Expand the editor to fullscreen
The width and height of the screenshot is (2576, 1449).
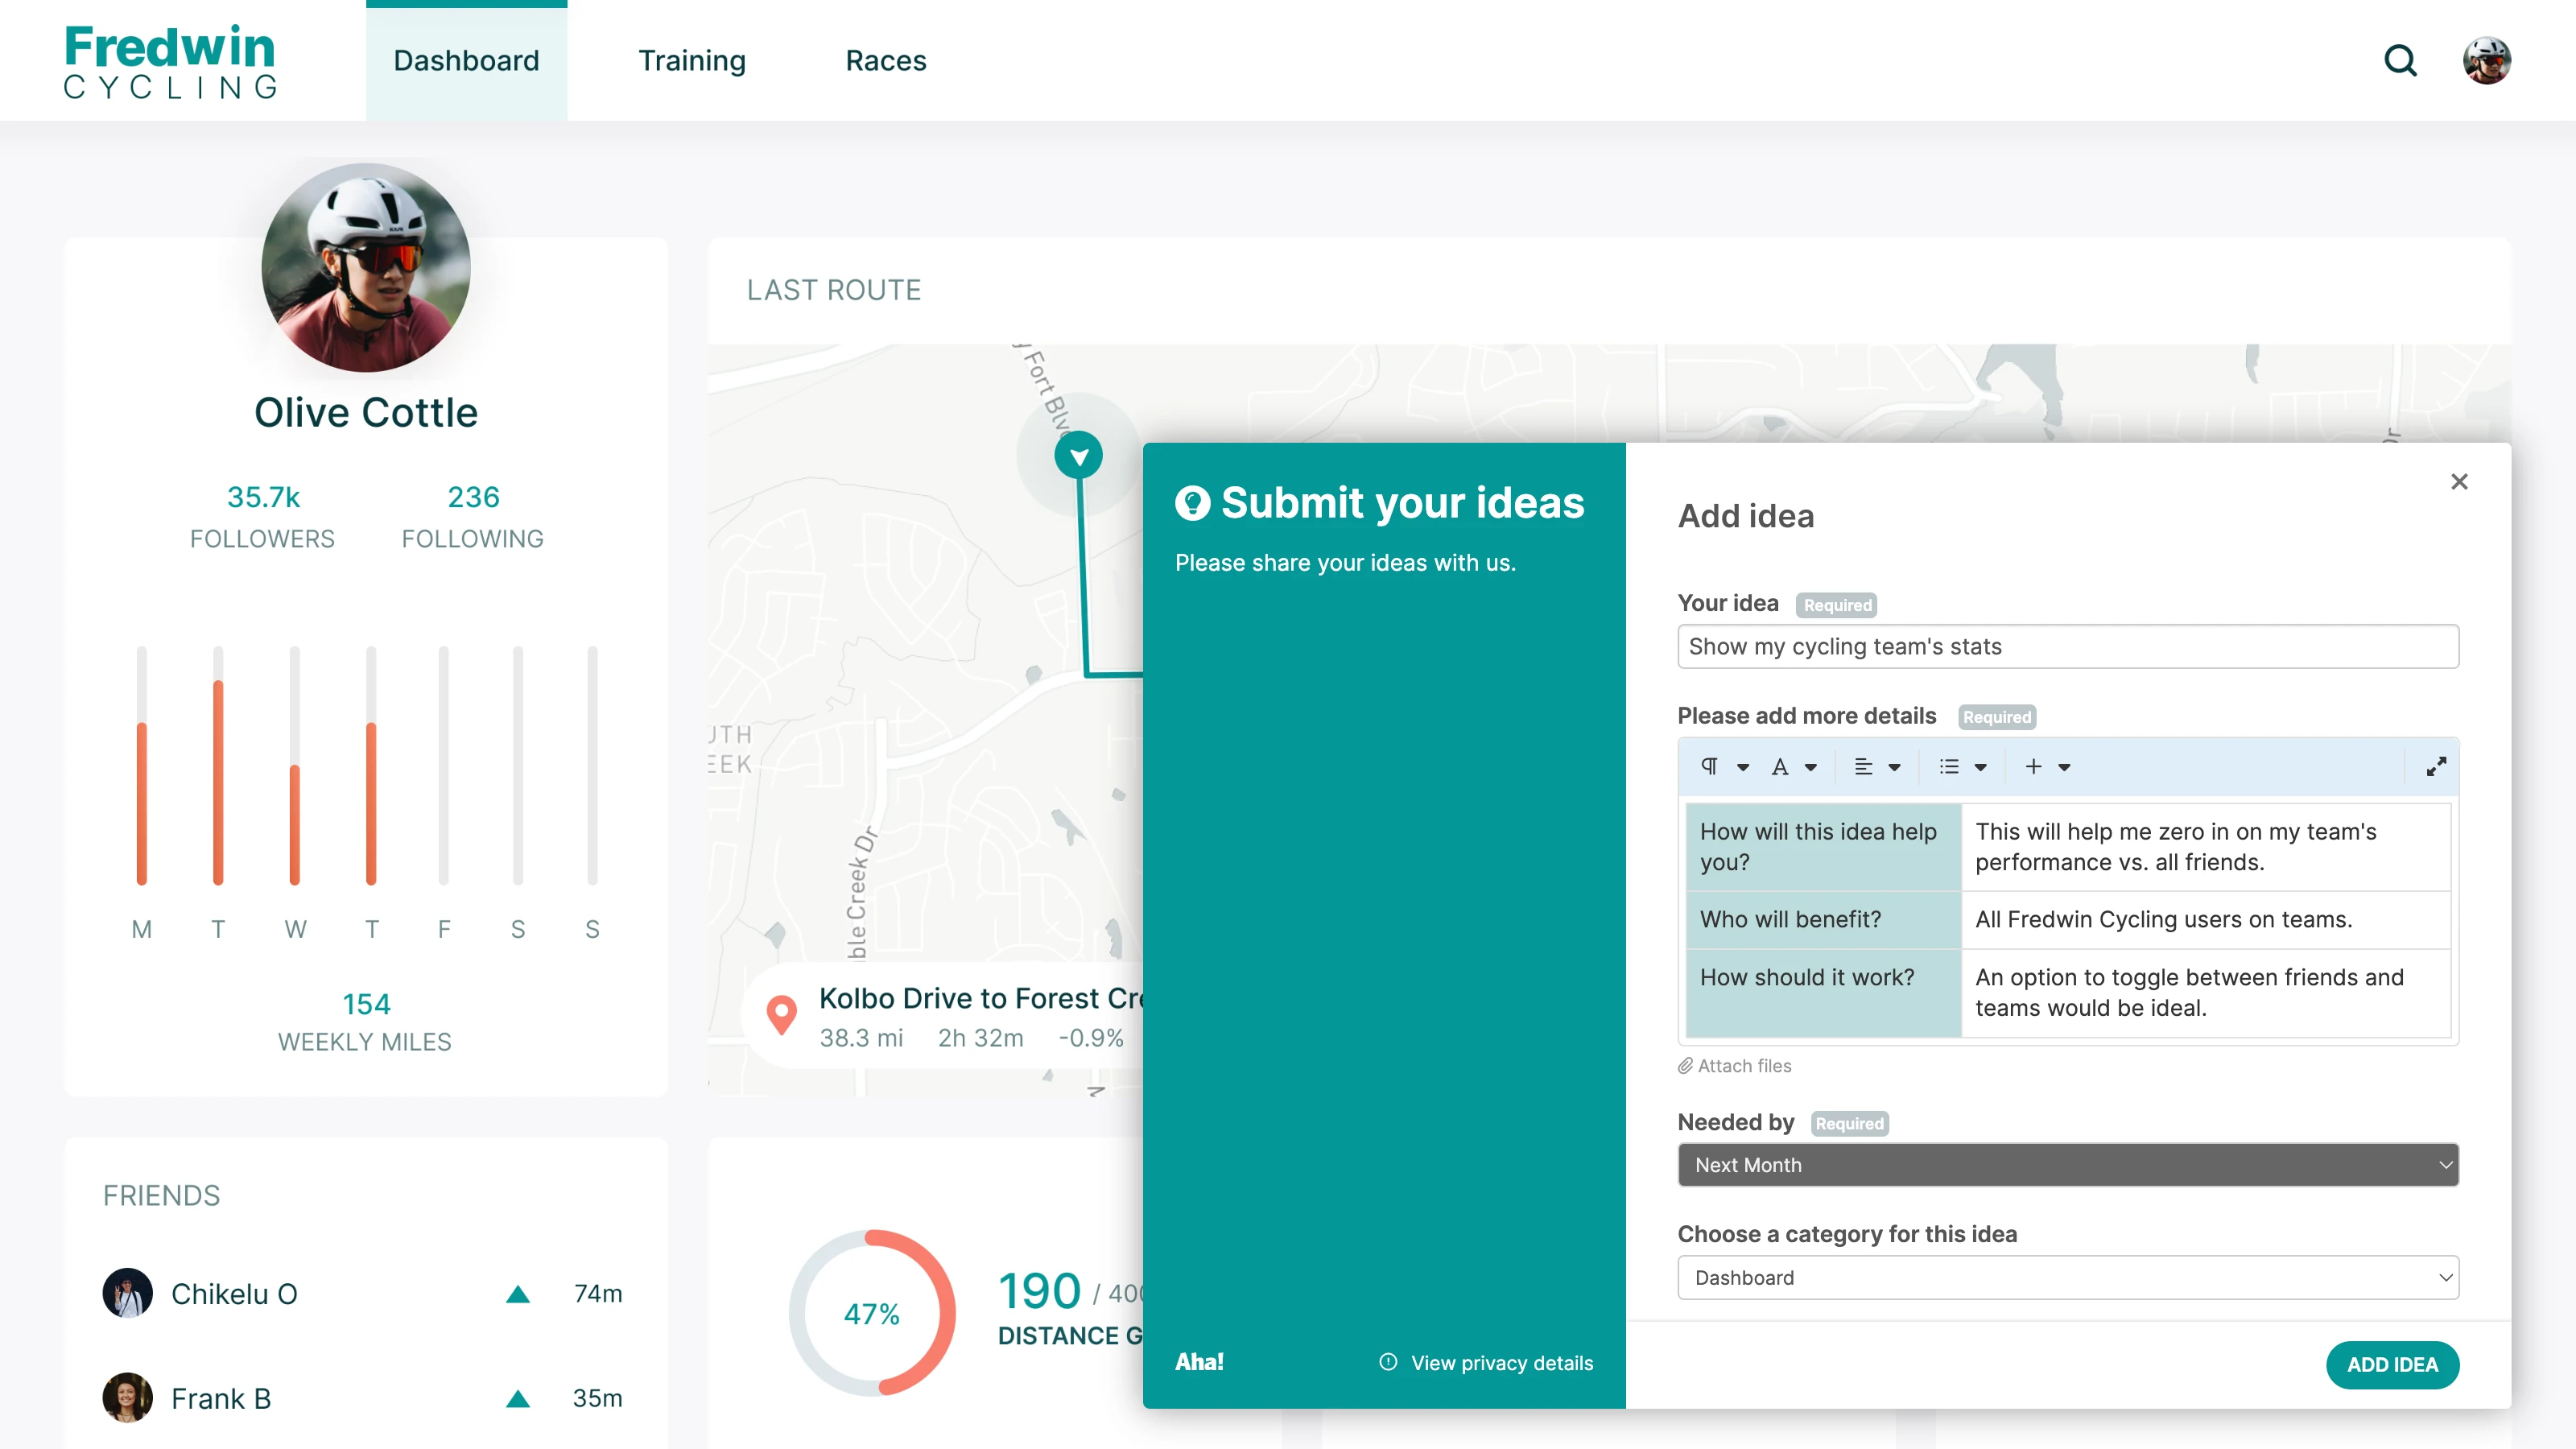click(x=2436, y=767)
